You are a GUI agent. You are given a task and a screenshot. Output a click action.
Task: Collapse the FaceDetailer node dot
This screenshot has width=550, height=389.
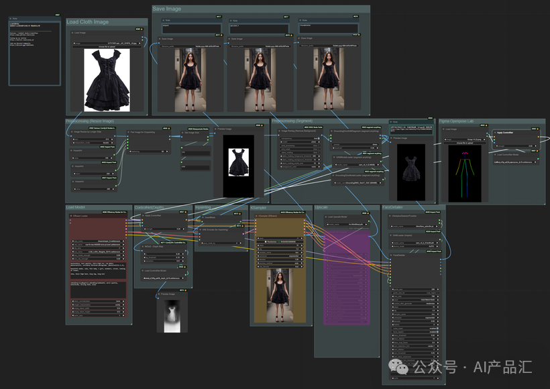click(391, 256)
